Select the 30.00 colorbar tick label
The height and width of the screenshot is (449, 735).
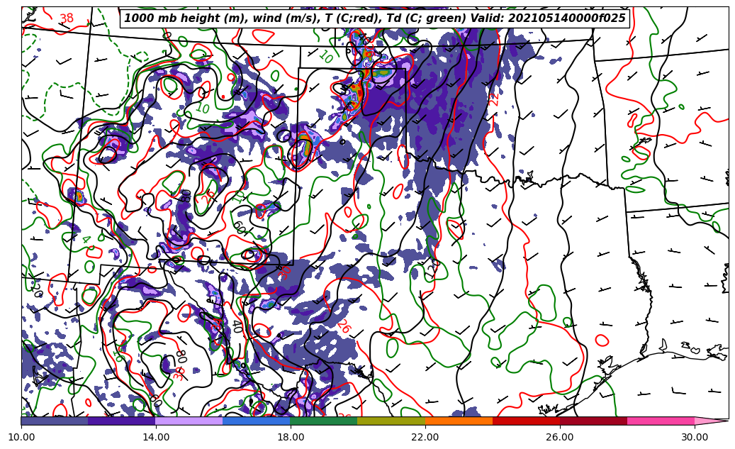coord(694,437)
